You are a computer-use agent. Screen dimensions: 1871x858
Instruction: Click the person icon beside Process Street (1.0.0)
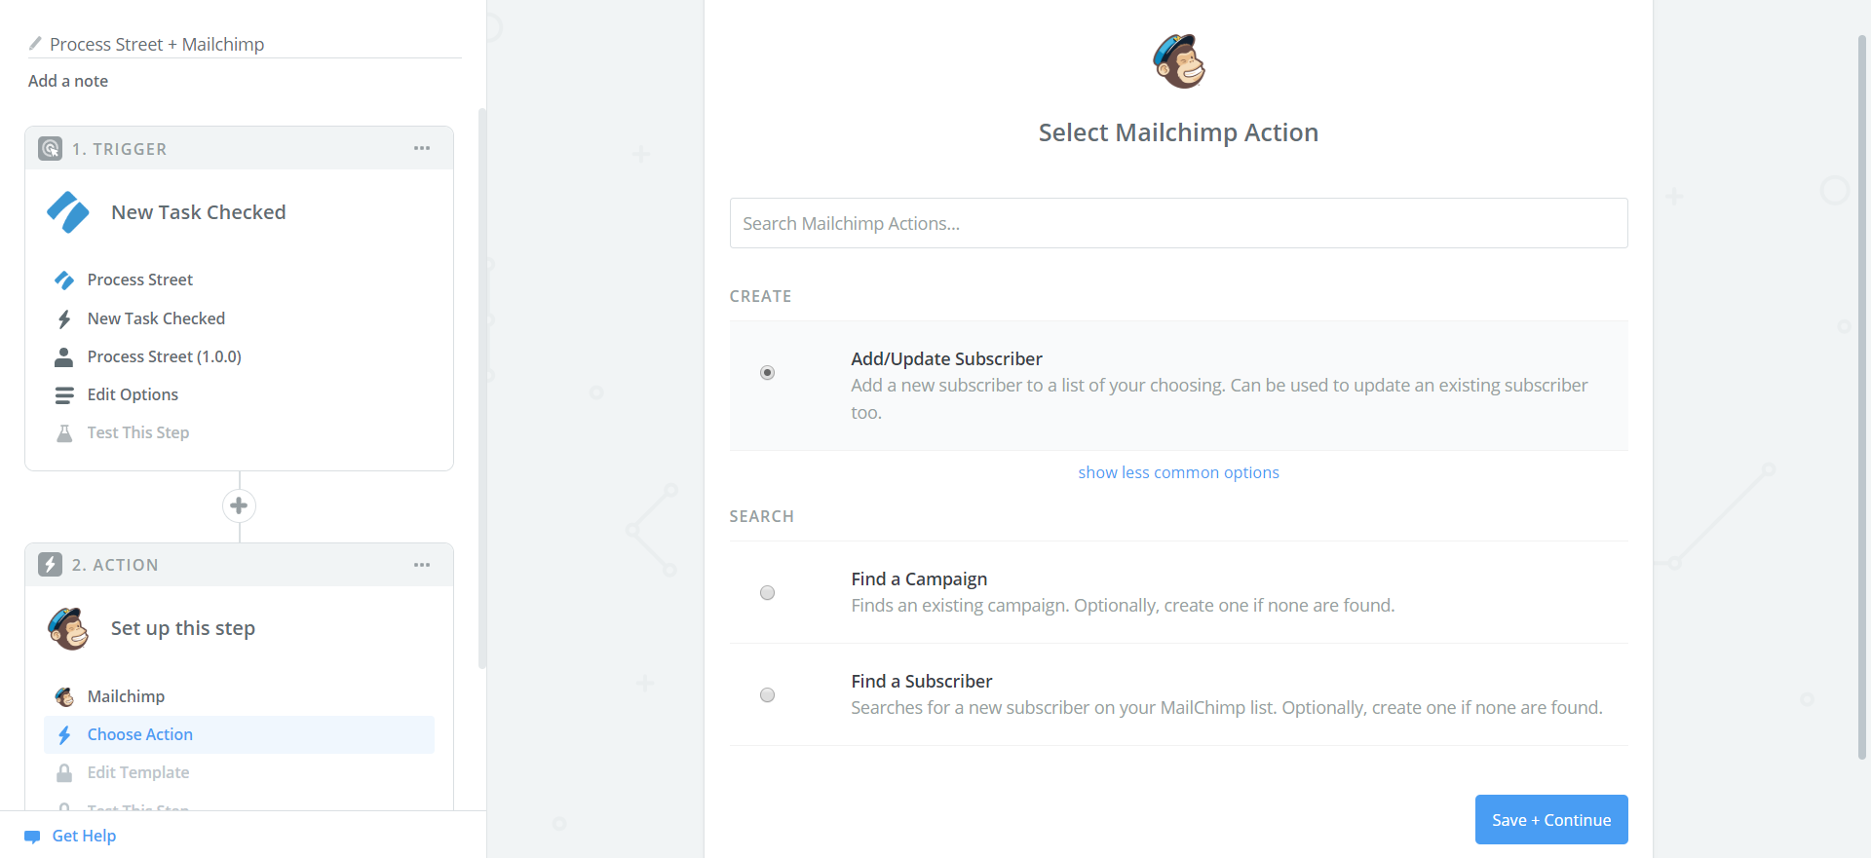click(x=64, y=356)
